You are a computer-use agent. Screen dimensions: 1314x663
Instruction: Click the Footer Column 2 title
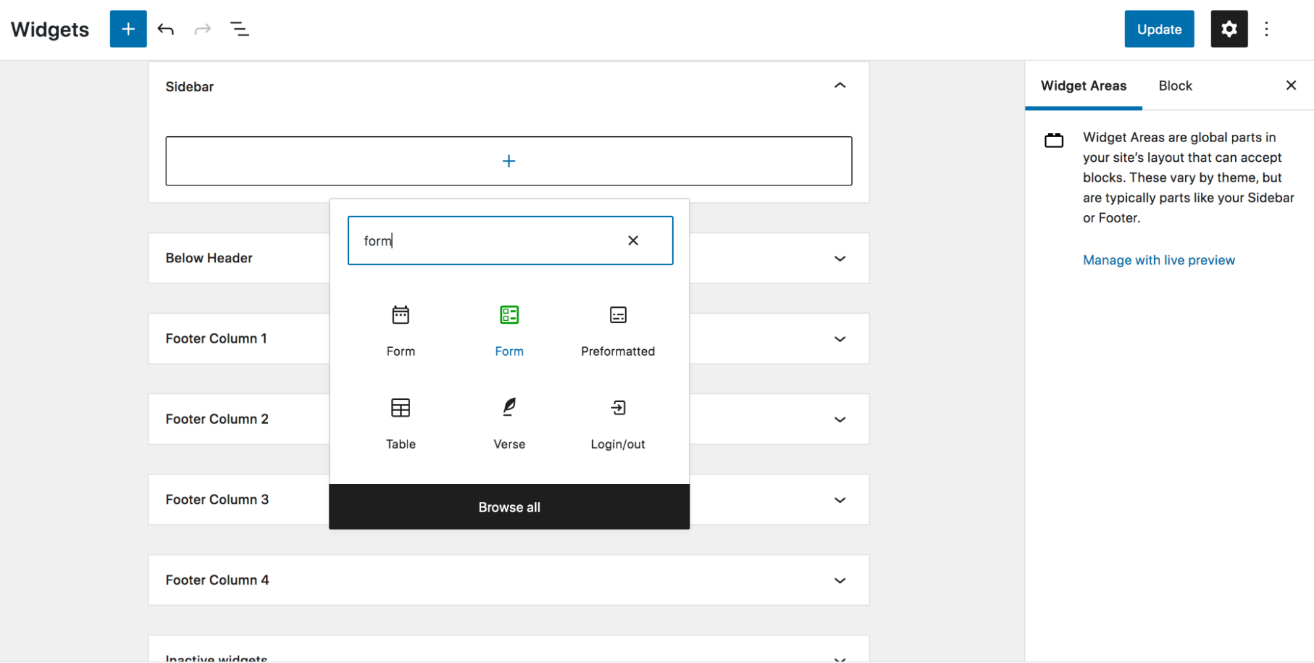pyautogui.click(x=217, y=419)
